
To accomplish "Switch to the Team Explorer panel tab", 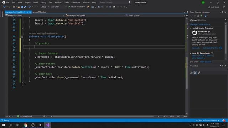I will point(206,62).
